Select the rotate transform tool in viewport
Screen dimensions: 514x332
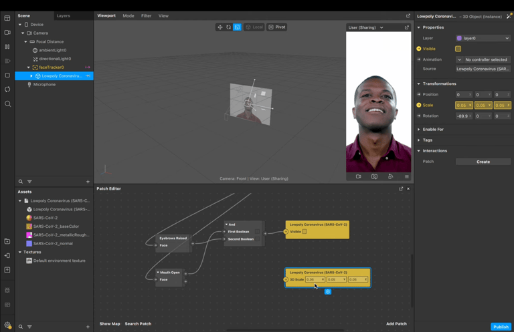(228, 27)
